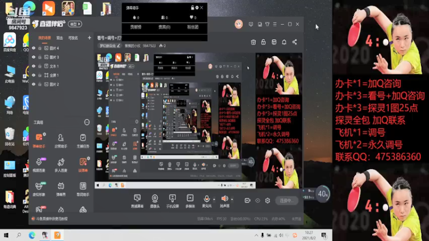
Task: Open hamburger menu in 直播伴侣 title bar
Action: coord(275,24)
